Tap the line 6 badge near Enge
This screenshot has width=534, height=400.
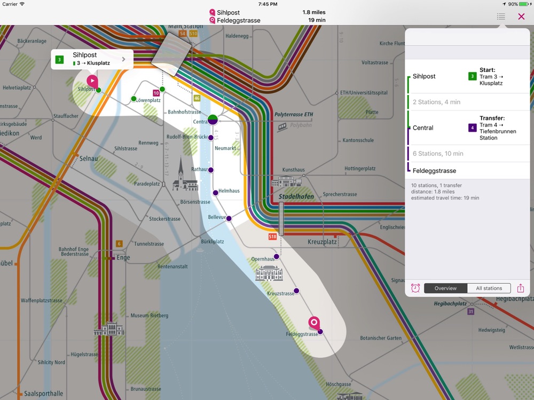click(x=119, y=244)
